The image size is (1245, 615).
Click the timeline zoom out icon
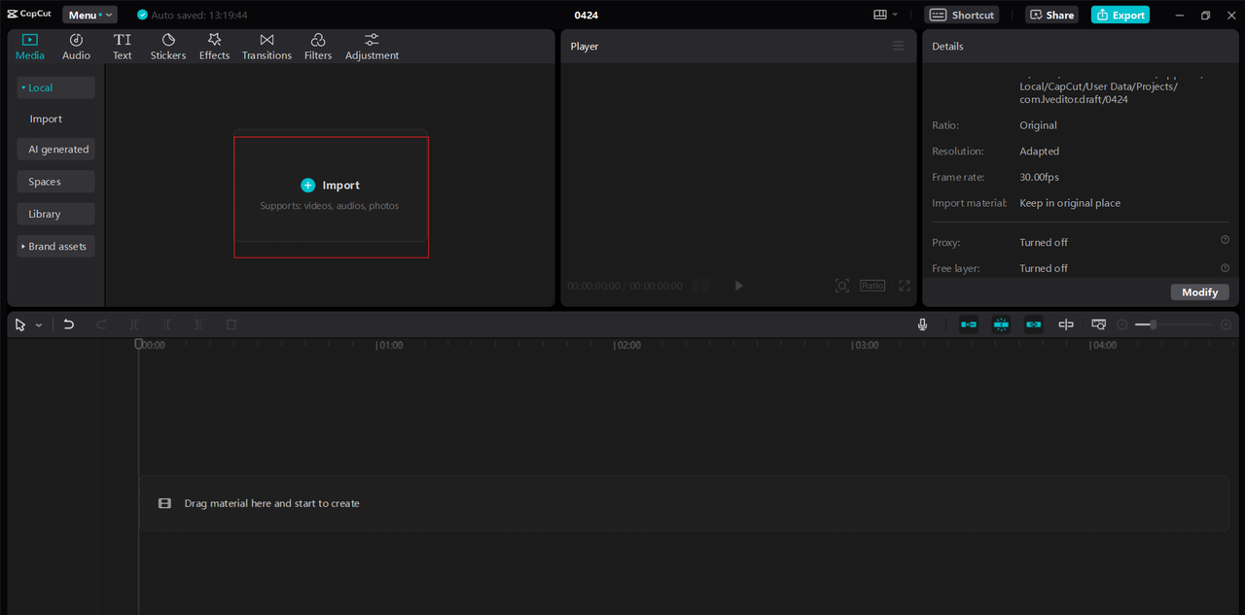point(1122,325)
